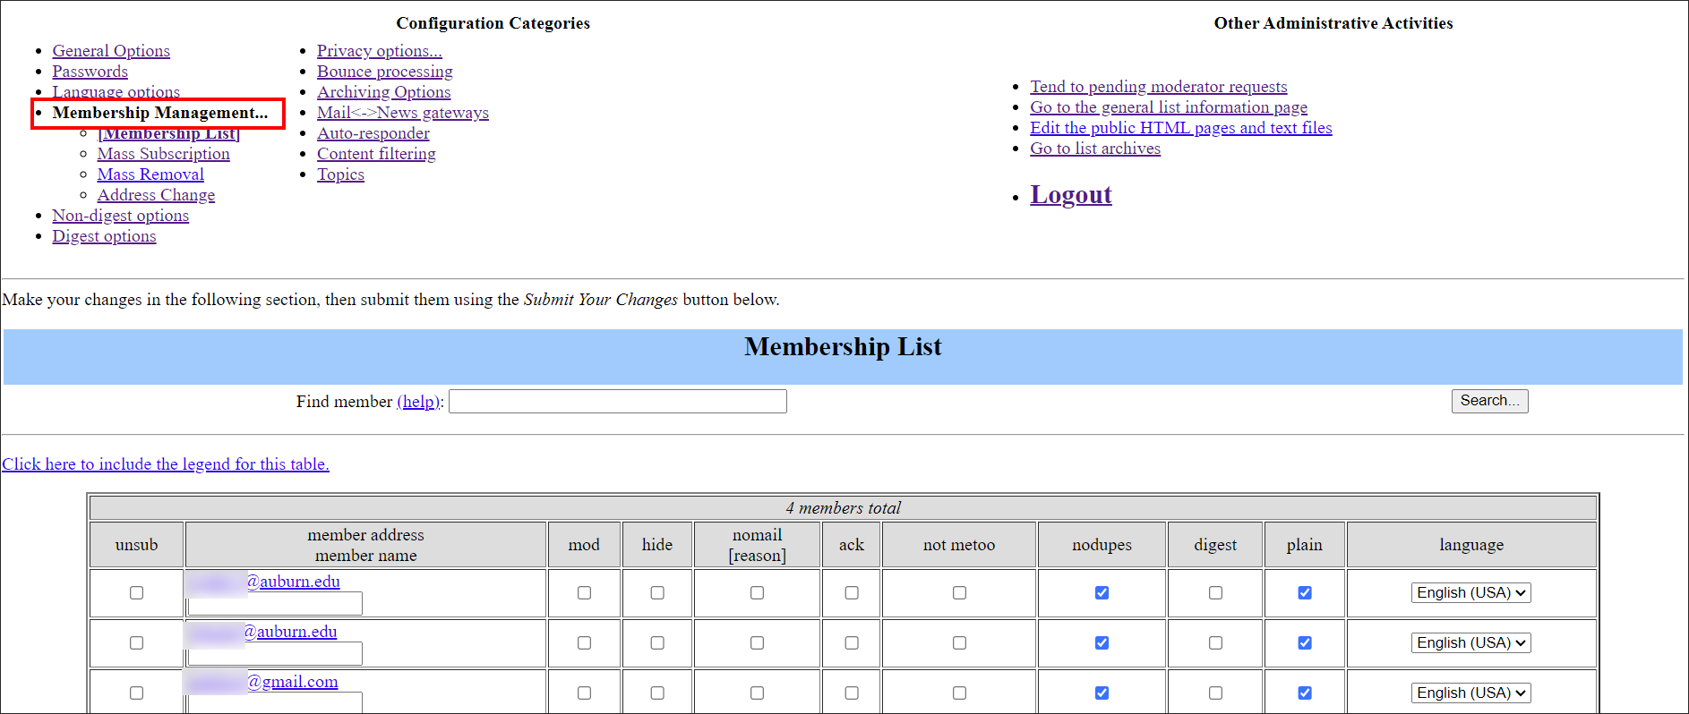Open language dropdown in second auburn.edu row
The width and height of the screenshot is (1689, 714).
(x=1471, y=643)
